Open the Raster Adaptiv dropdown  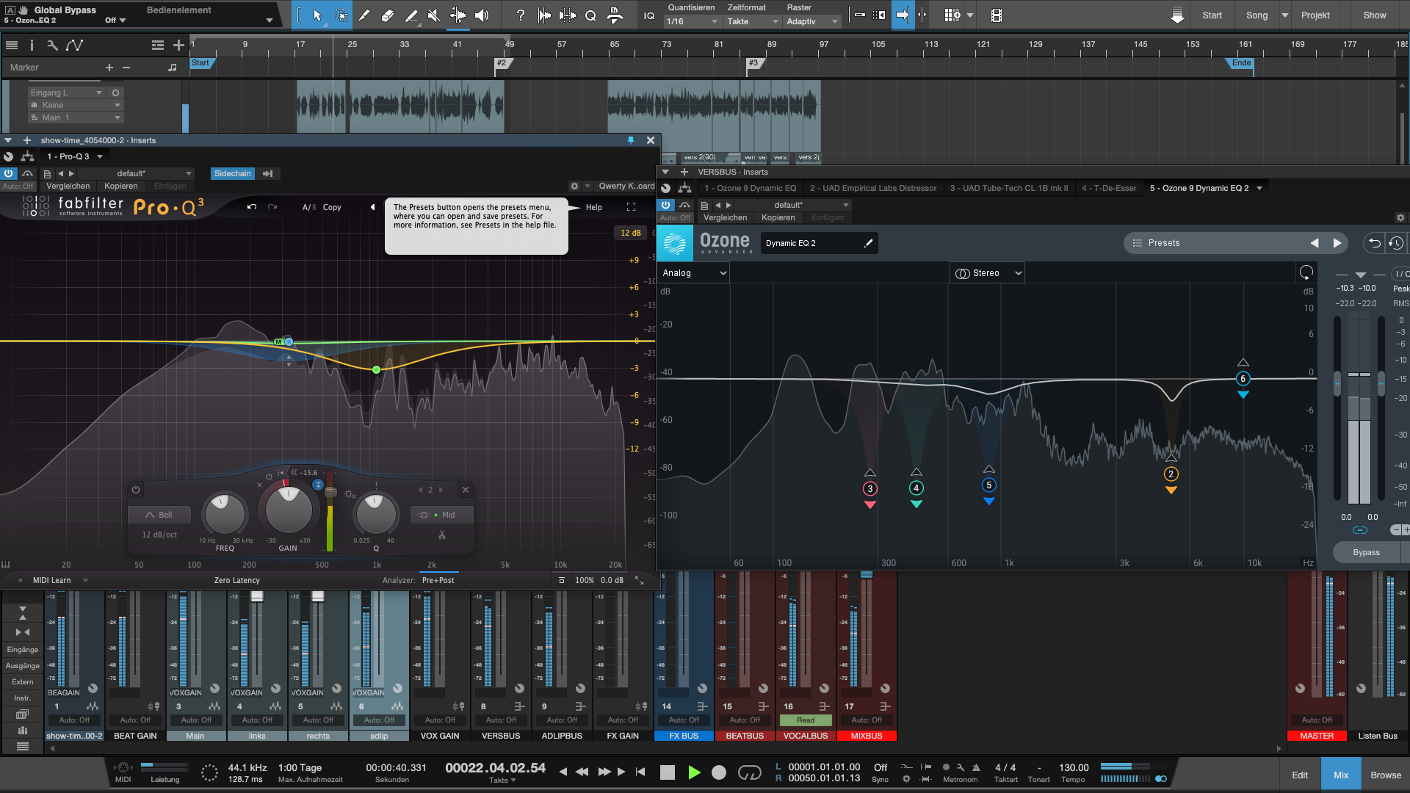(812, 22)
